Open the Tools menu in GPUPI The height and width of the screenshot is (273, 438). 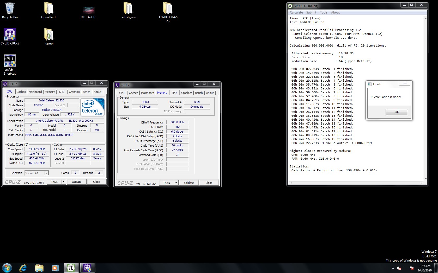[x=324, y=12]
